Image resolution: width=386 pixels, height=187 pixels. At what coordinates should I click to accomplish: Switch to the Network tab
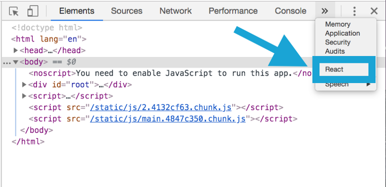coord(176,11)
